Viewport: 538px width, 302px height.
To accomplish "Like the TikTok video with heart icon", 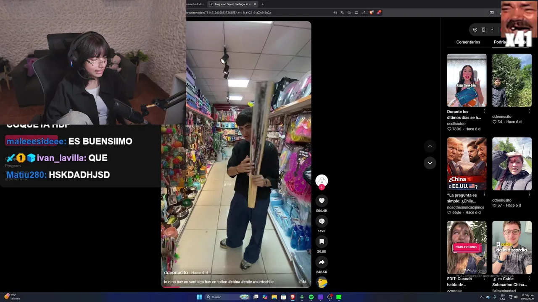I will point(322,201).
